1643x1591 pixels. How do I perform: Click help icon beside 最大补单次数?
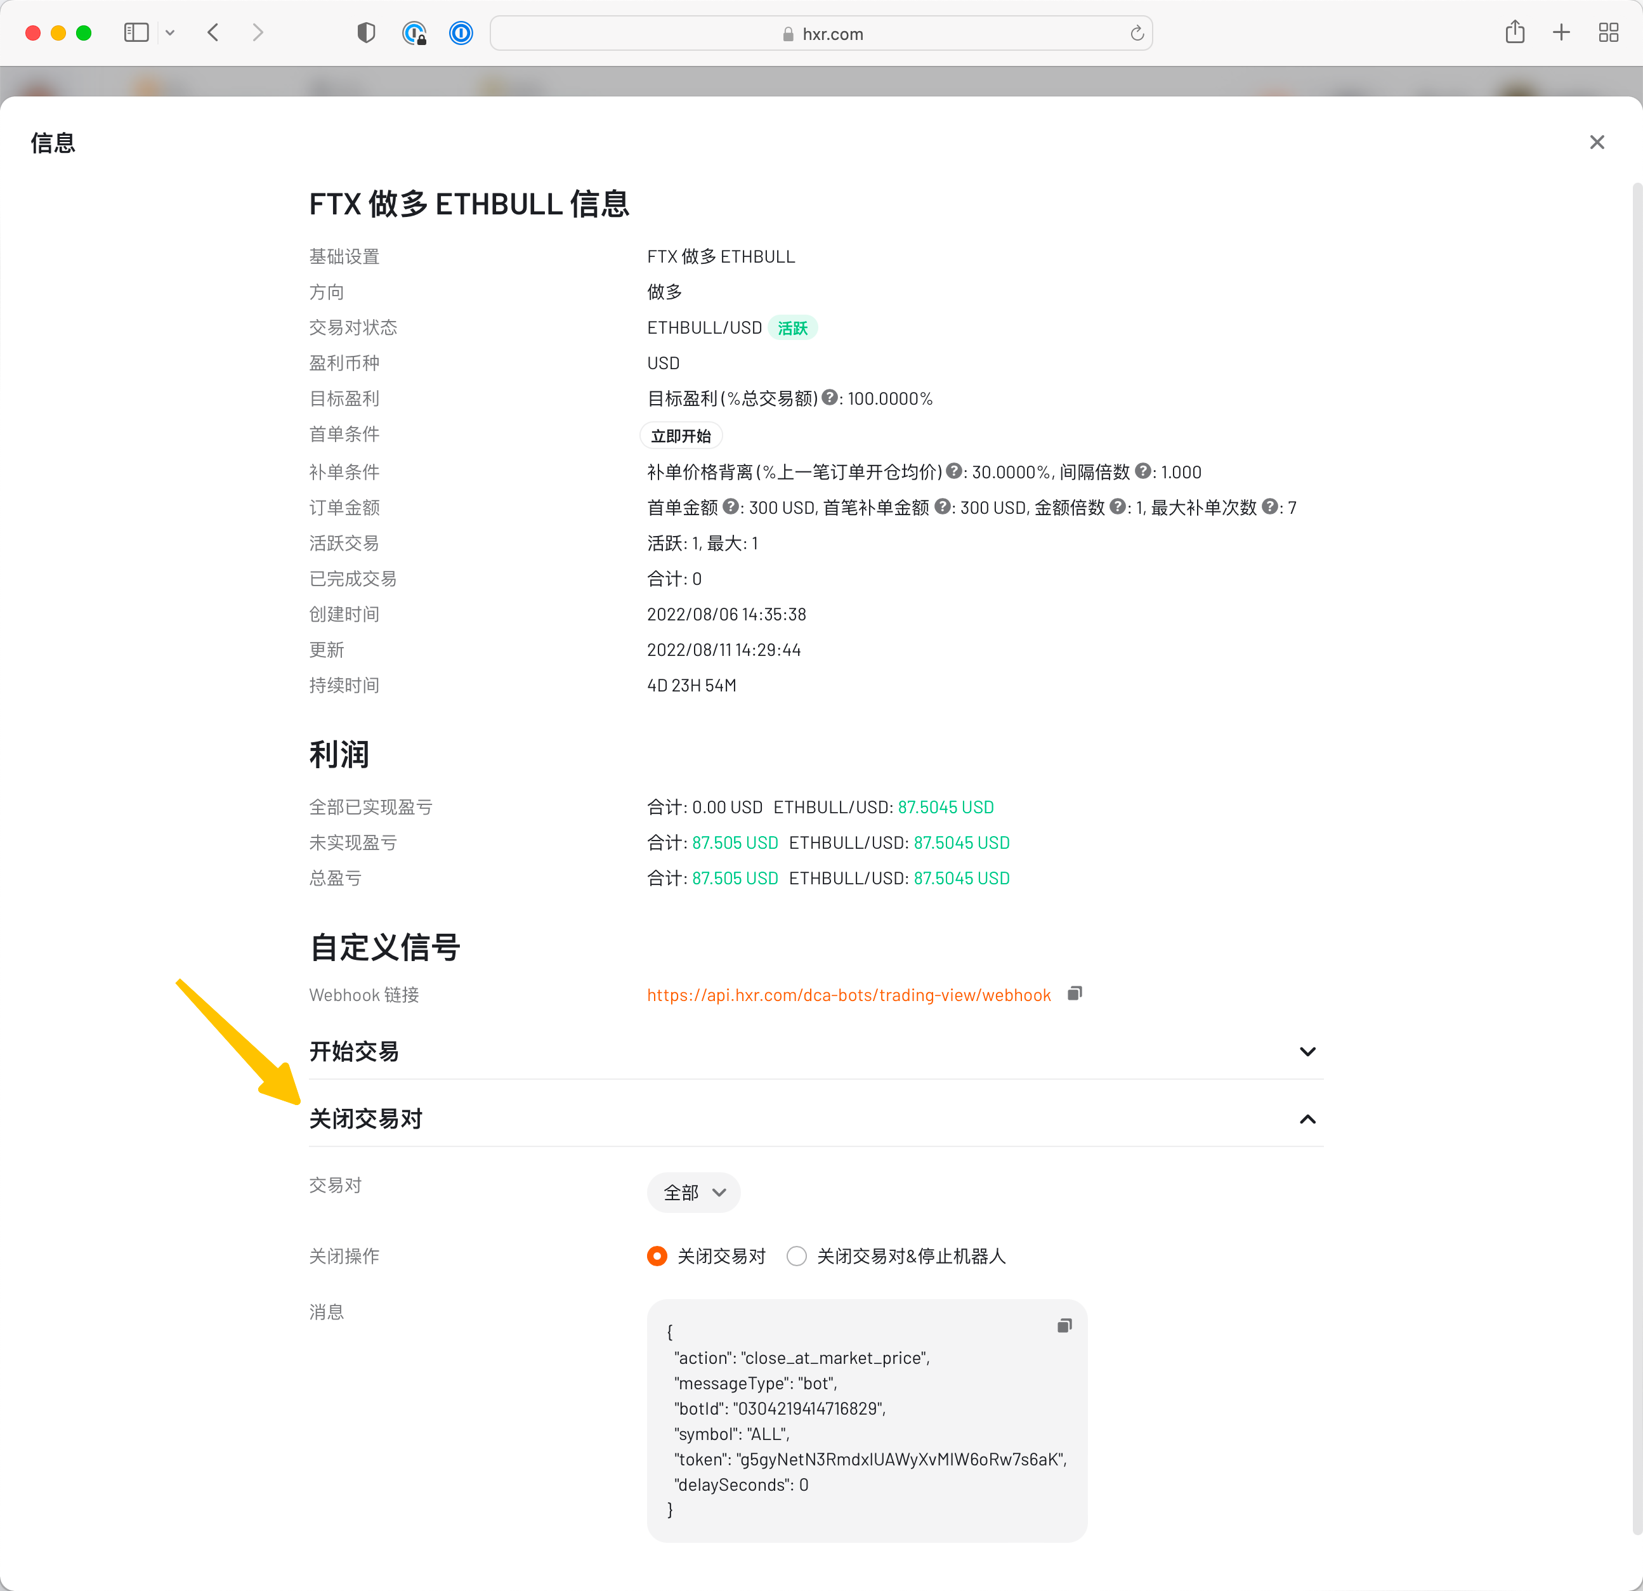(1270, 506)
